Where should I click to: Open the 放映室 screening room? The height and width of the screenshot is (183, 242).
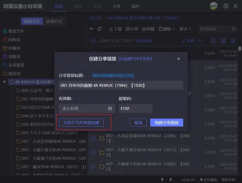tap(12, 57)
